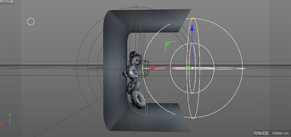Select the orange handle at top of white sphere

coord(192,18)
